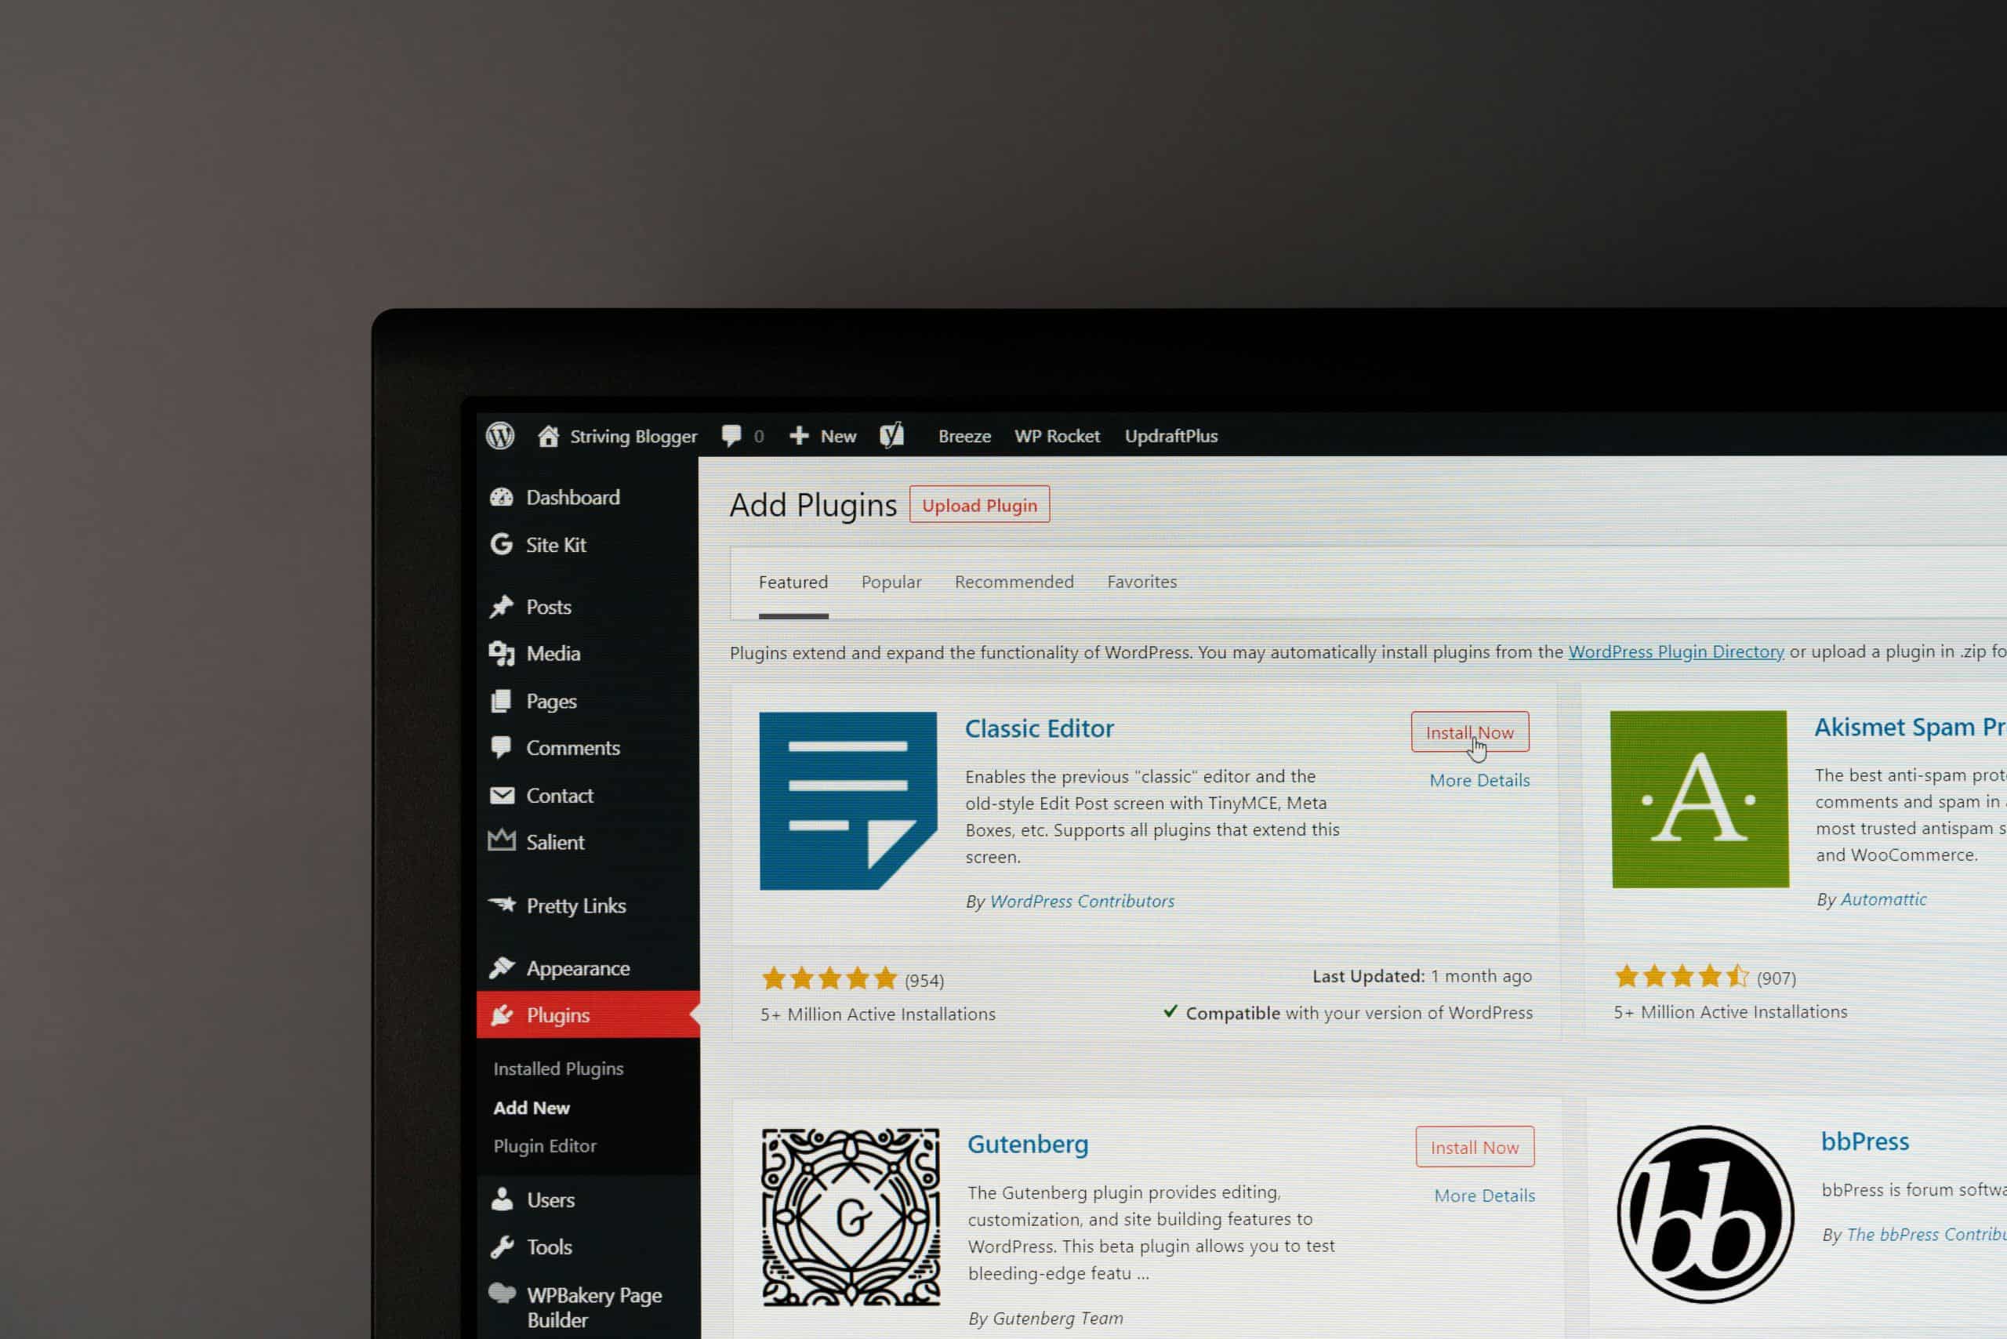Click the Pages menu icon

(502, 699)
